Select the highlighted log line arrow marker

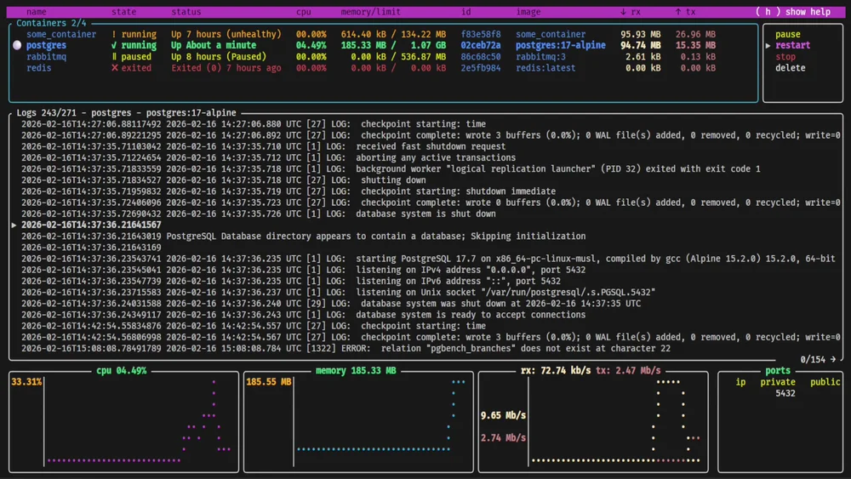coord(14,225)
